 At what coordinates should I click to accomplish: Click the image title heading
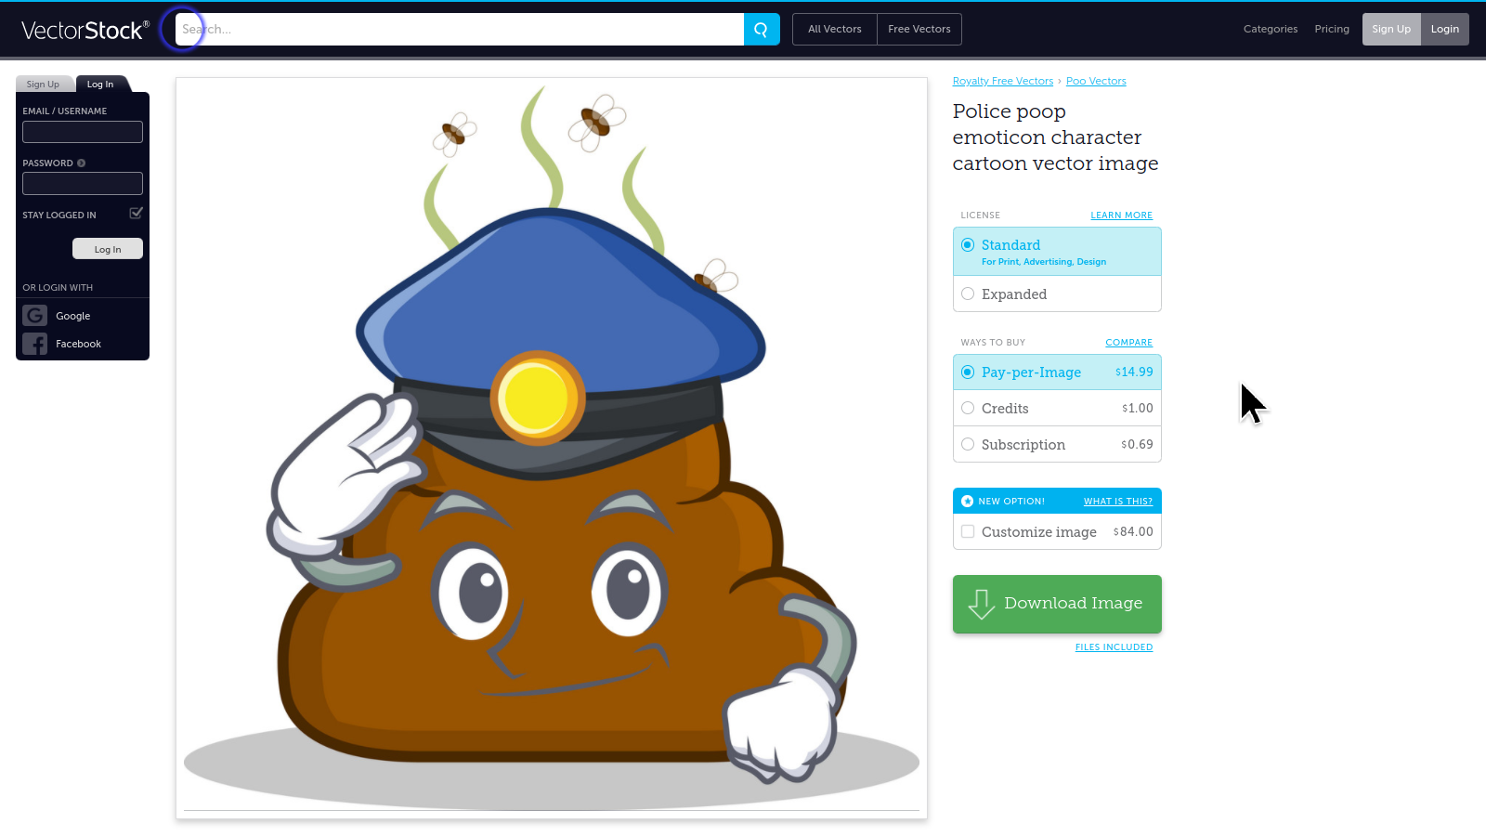(x=1055, y=137)
